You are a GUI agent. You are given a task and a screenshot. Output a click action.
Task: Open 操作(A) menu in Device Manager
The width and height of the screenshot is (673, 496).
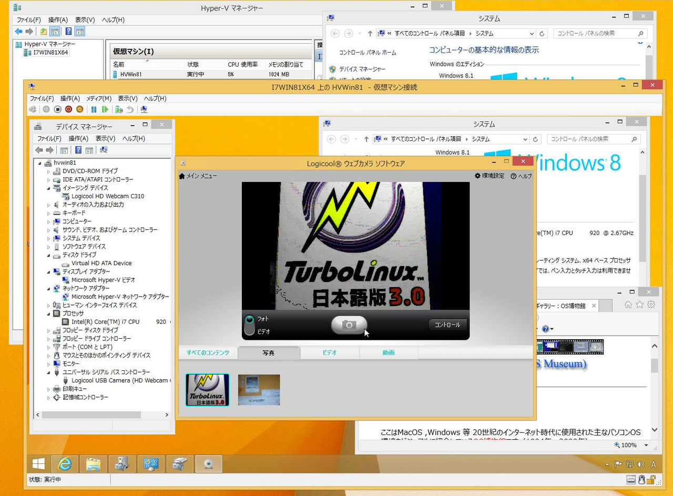pyautogui.click(x=78, y=138)
